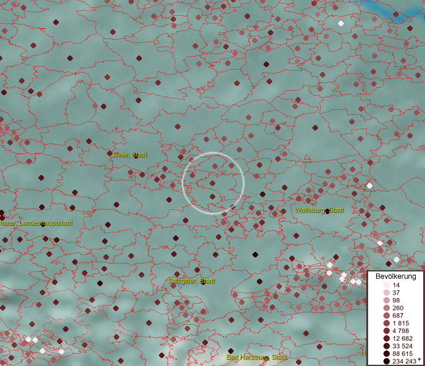The height and width of the screenshot is (366, 425).
Task: Click the dark point on the Wolfsburg label
Action: coord(327,212)
